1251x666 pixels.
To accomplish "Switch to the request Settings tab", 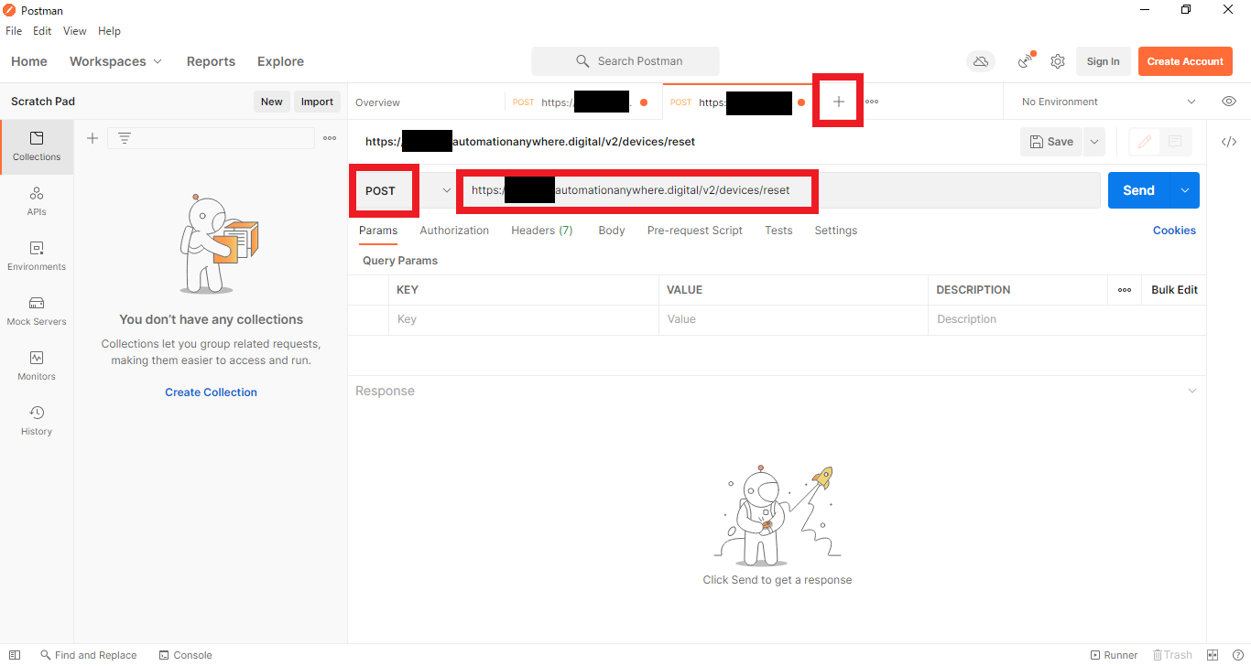I will [836, 231].
